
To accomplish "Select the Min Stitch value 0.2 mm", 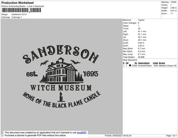I will point(142,51).
